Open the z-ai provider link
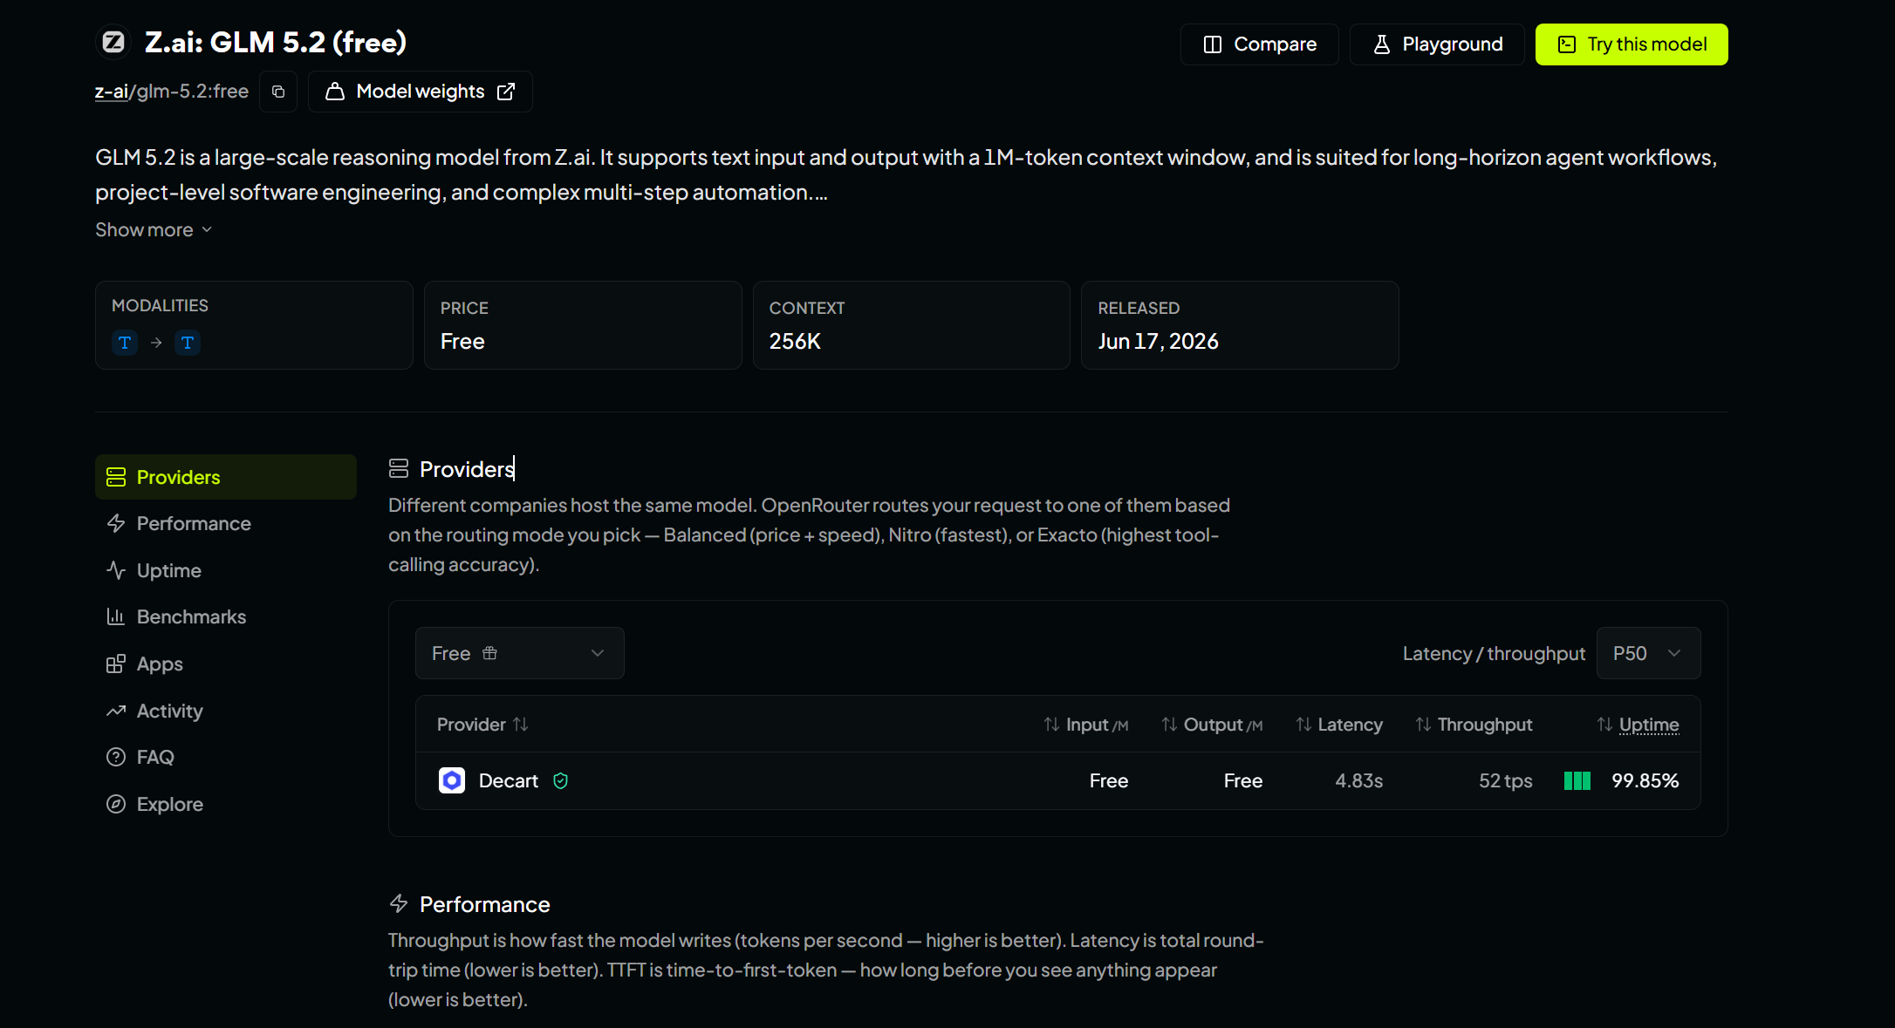 pyautogui.click(x=112, y=92)
